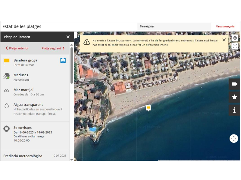
Task: Click the Tarragona search field
Action: (174, 26)
